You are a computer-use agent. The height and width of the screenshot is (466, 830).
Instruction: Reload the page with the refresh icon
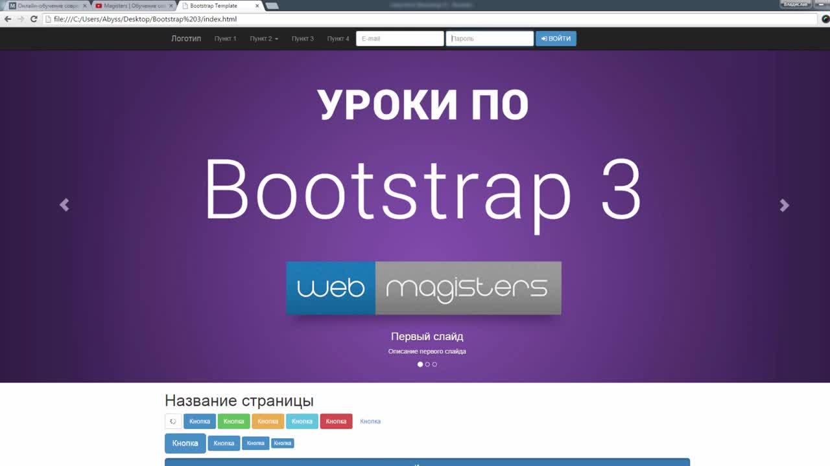click(34, 19)
